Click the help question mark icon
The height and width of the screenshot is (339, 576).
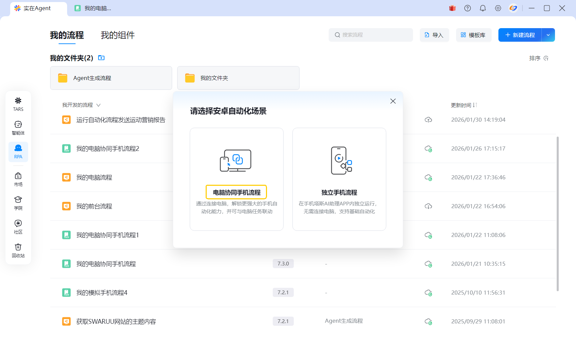click(468, 8)
